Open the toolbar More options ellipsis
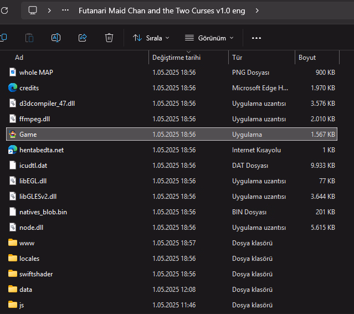 (256, 38)
